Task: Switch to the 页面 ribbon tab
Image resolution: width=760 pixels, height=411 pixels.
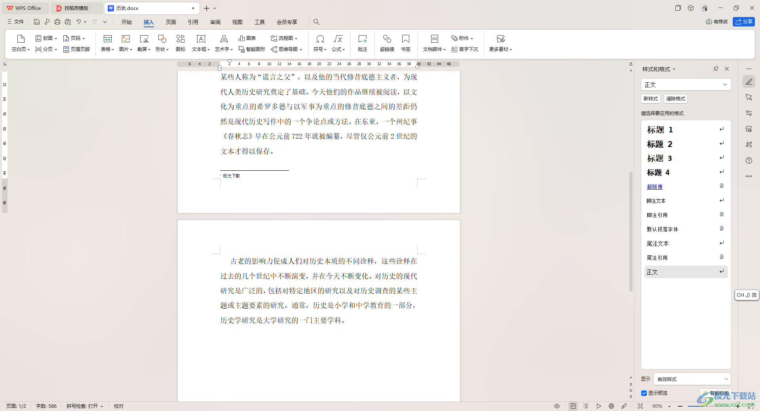Action: (171, 22)
